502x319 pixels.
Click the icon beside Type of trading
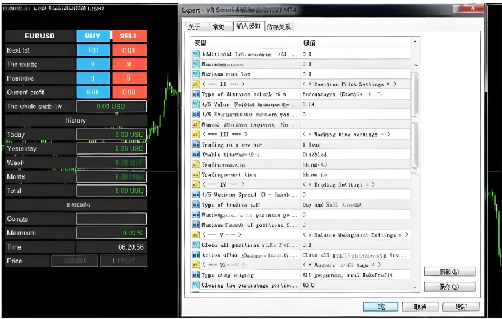click(196, 204)
